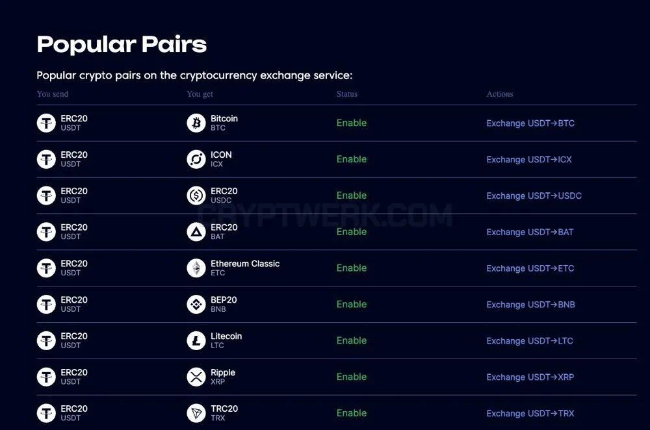Viewport: 650px width, 430px height.
Task: Open the Exchange USDT→BAT link
Action: click(530, 232)
